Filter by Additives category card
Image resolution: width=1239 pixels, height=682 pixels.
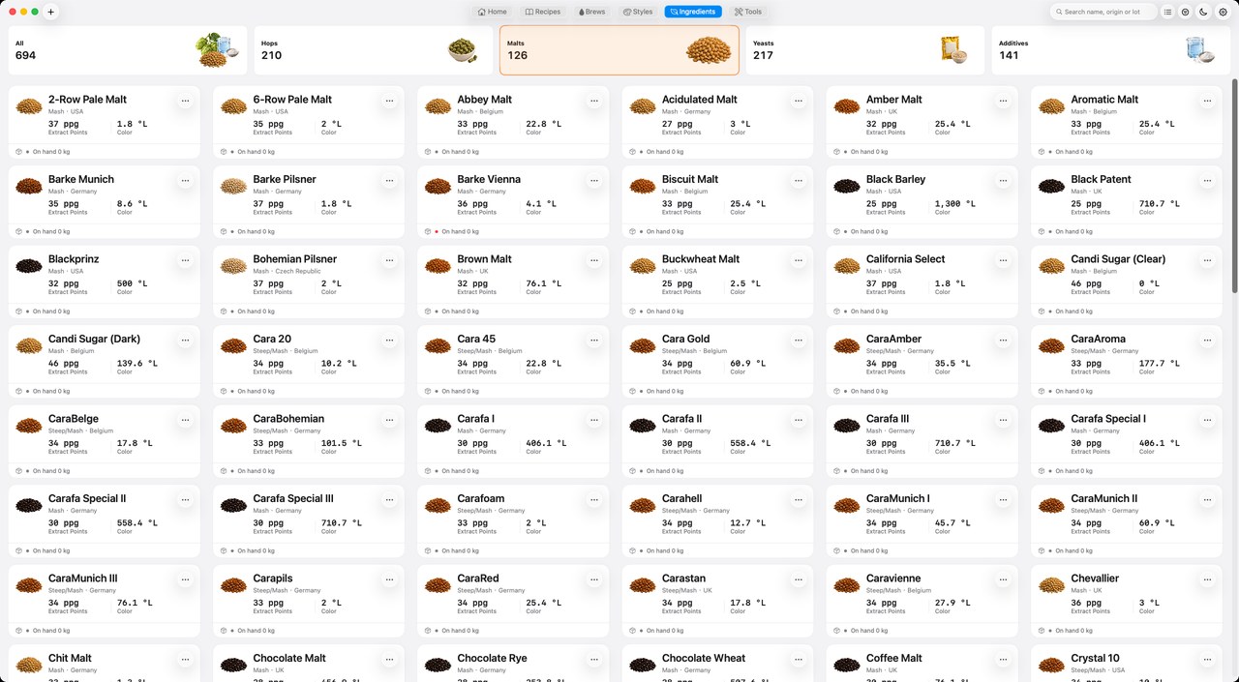pyautogui.click(x=1111, y=50)
